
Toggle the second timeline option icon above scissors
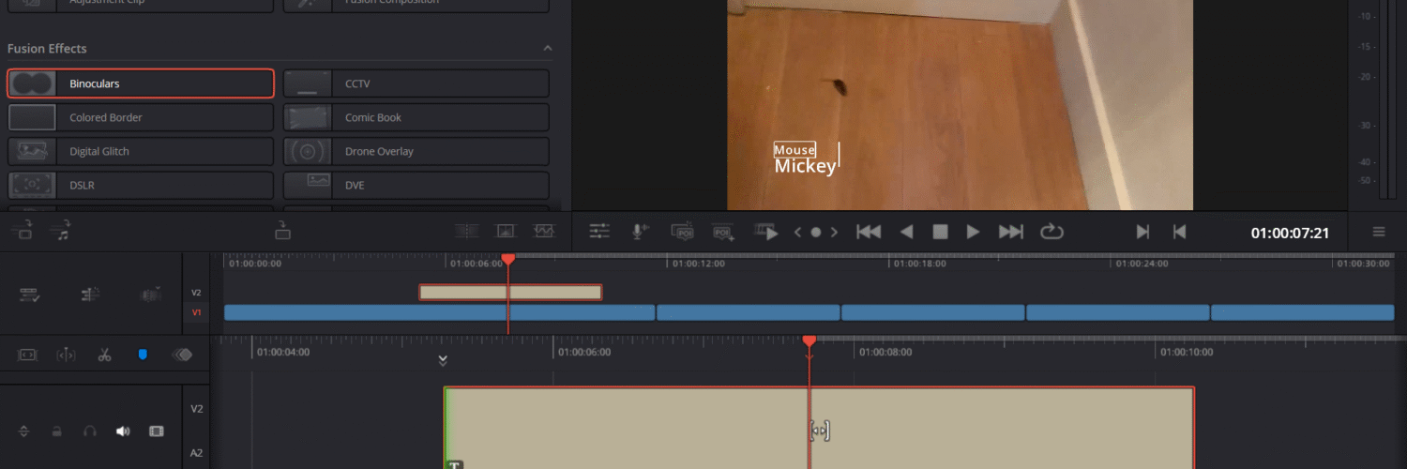(91, 295)
